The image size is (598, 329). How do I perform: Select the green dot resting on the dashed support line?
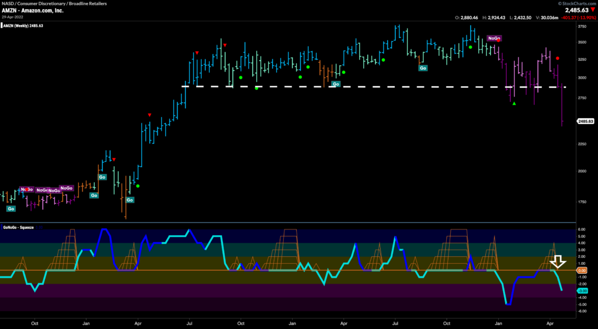(x=257, y=88)
